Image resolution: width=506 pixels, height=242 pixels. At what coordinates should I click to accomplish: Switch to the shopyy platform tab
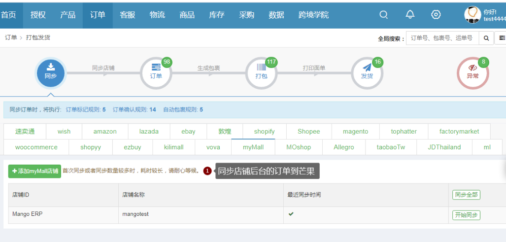click(x=91, y=147)
